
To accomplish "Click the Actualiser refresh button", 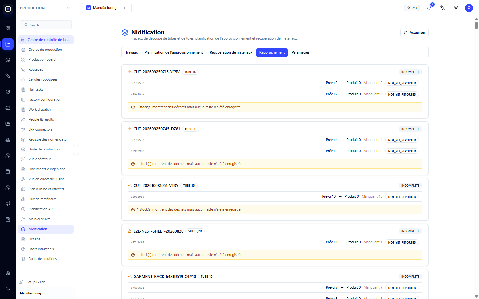I will [414, 32].
